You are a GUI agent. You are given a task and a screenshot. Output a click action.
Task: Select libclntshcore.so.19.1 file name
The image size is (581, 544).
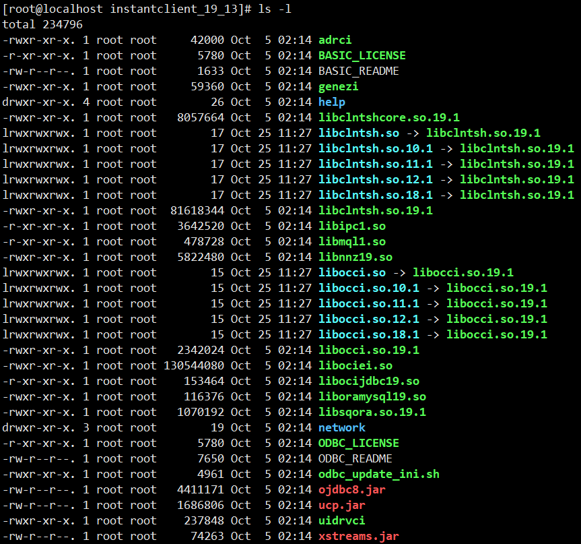(389, 118)
